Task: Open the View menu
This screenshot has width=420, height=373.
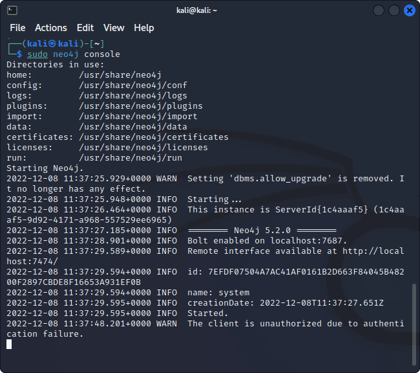Action: click(x=114, y=28)
